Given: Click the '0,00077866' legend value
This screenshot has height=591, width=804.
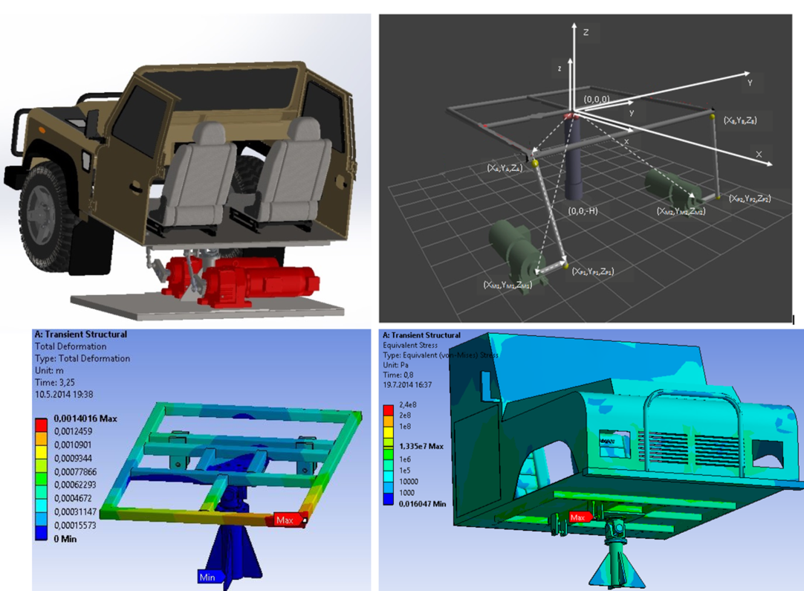Looking at the screenshot, I should pos(75,471).
